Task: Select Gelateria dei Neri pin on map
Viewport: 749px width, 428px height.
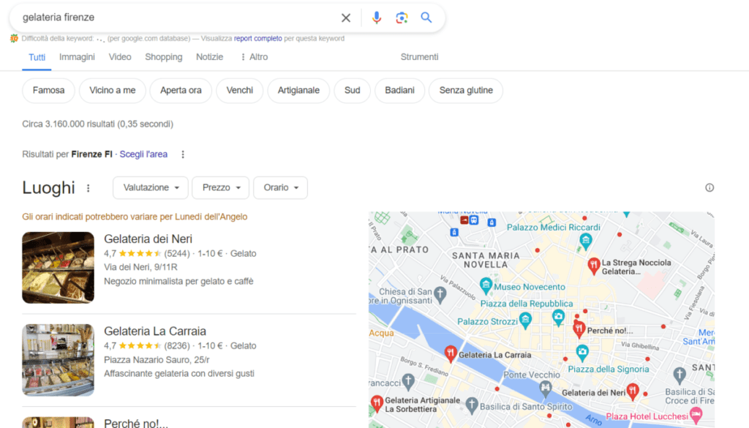Action: point(633,391)
